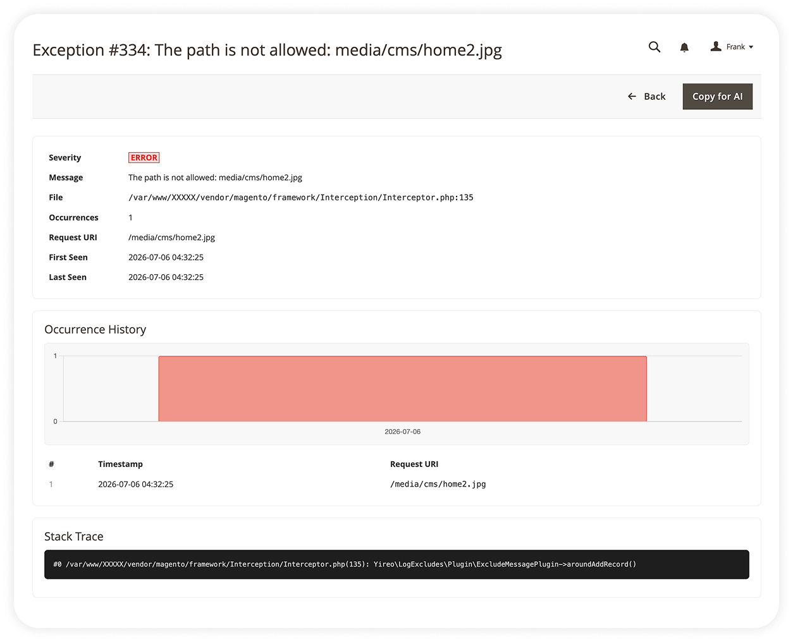Click the # column header
The height and width of the screenshot is (642, 793).
pos(52,464)
